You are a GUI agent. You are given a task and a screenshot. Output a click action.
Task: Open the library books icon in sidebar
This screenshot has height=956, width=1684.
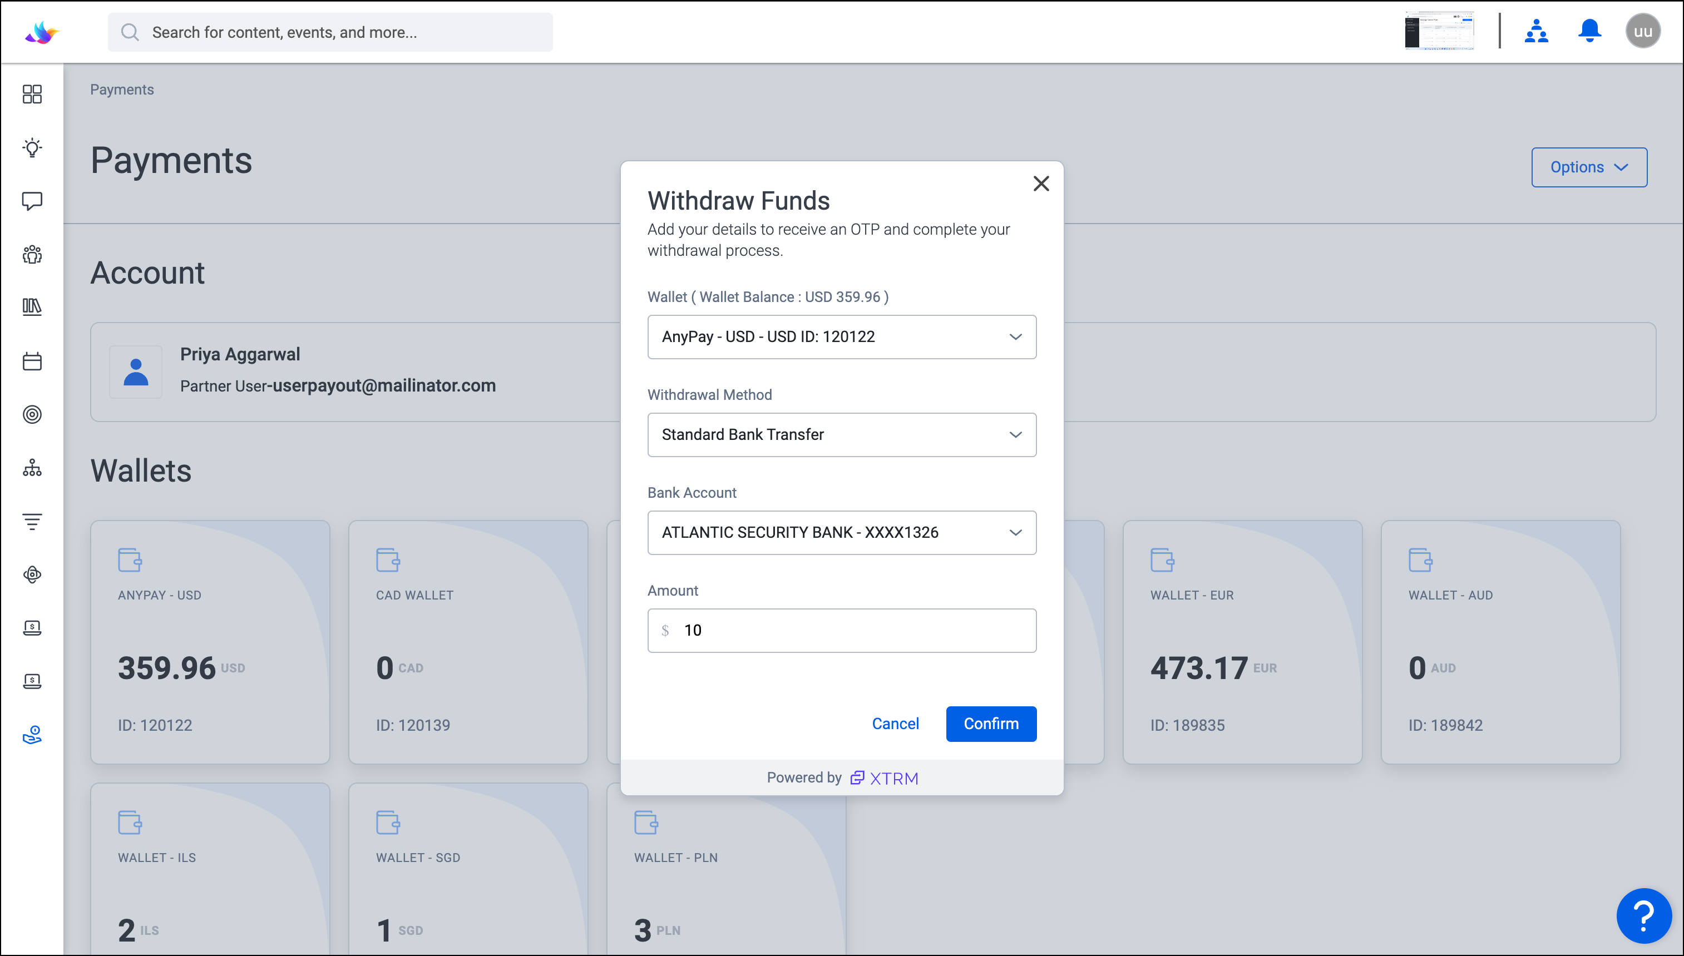pos(32,308)
